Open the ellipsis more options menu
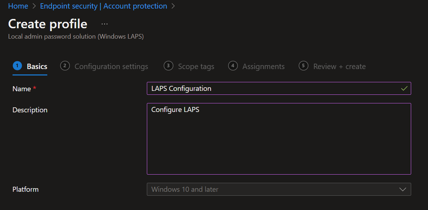This screenshot has width=428, height=210. click(104, 24)
